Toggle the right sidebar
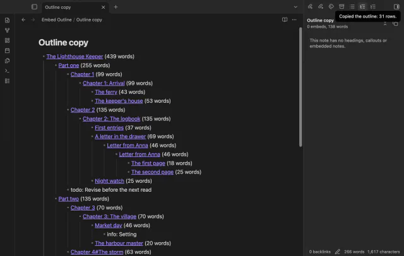 396,7
